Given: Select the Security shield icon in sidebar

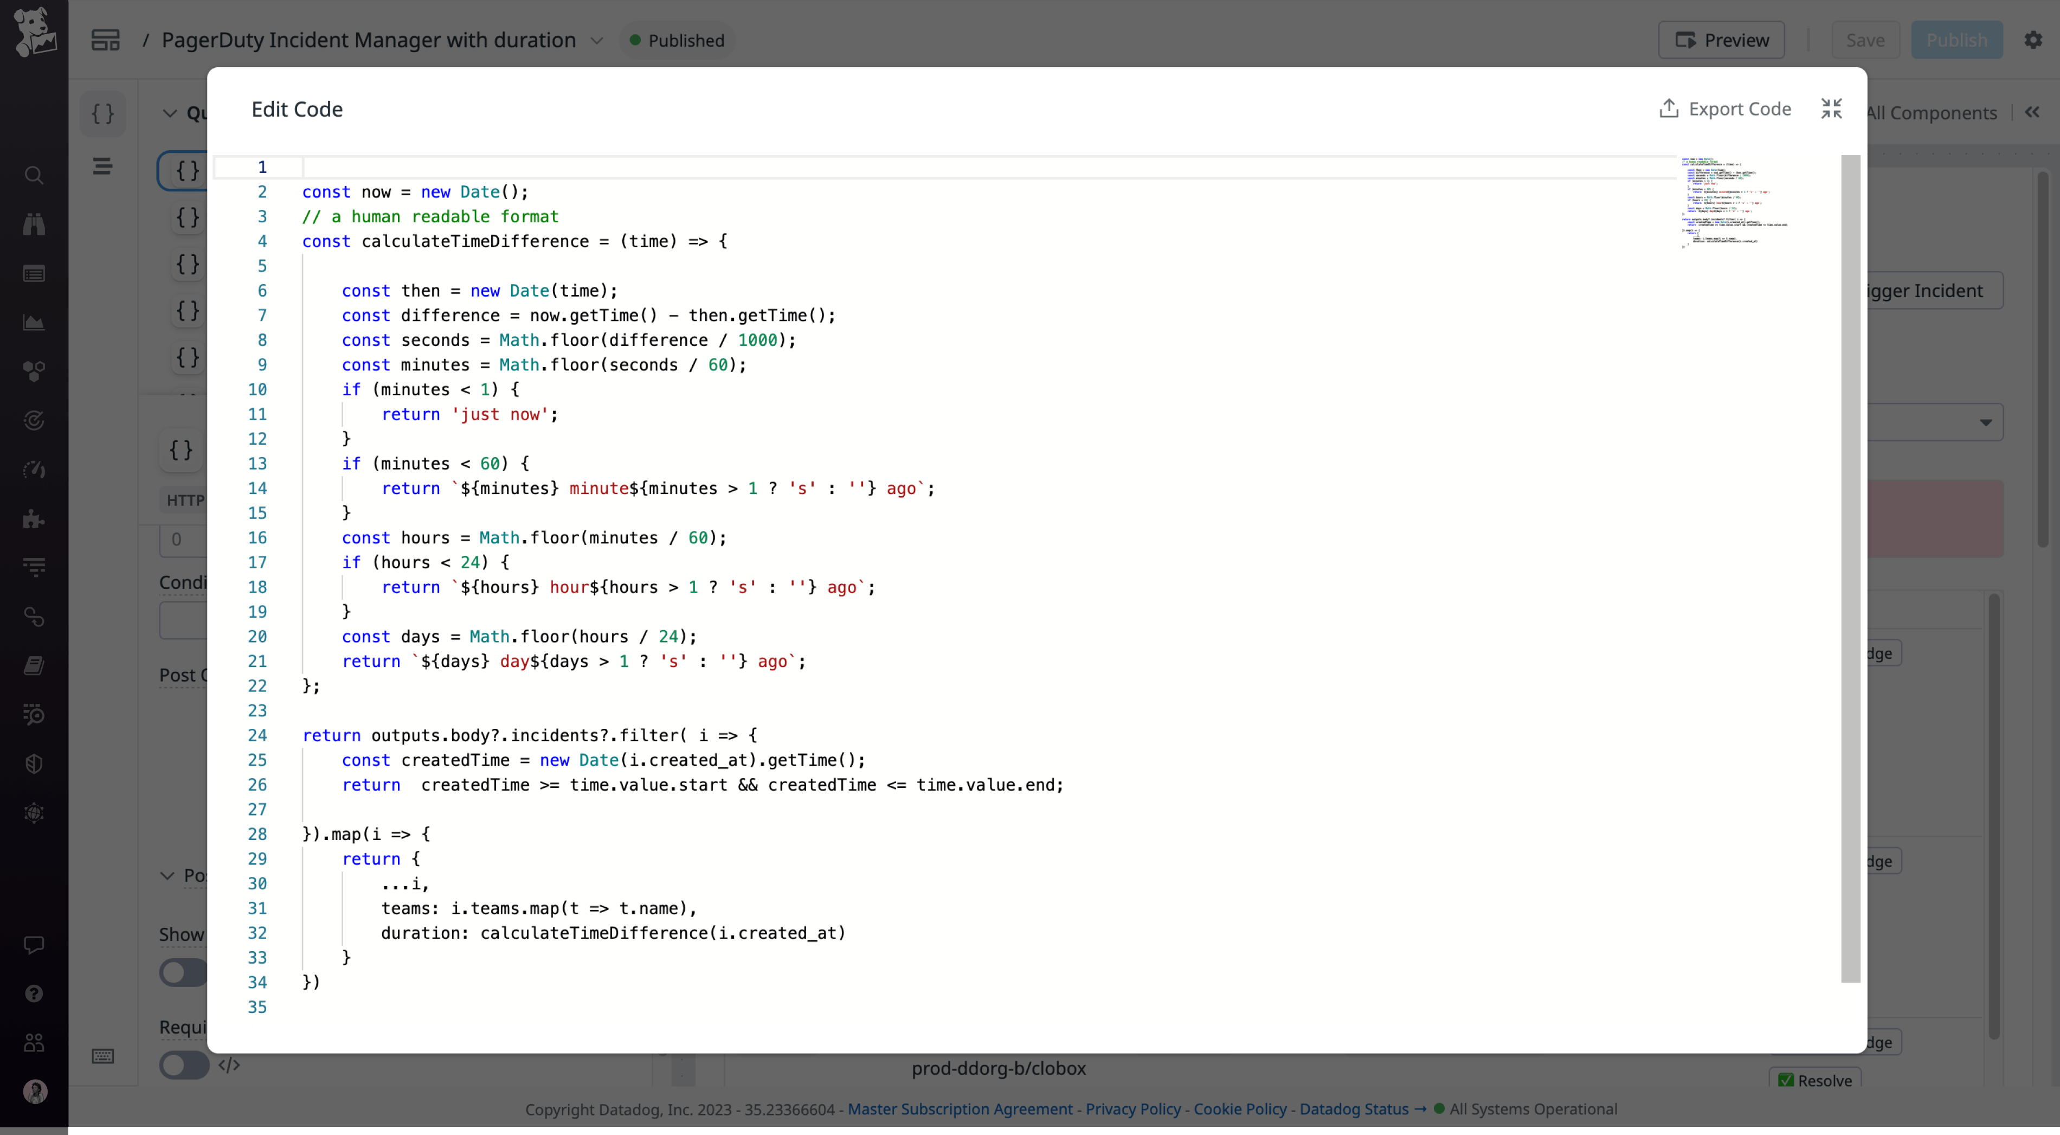Looking at the screenshot, I should [34, 763].
